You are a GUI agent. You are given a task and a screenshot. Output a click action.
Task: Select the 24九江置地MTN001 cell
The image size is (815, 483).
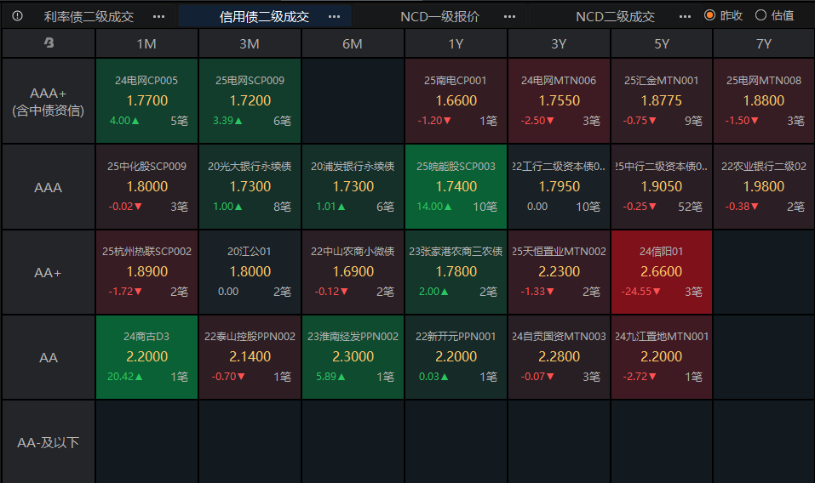[x=662, y=357]
